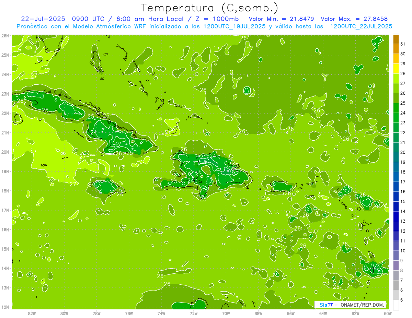Click the 15N latitude axis label
This screenshot has width=412, height=318.
click(x=5, y=249)
